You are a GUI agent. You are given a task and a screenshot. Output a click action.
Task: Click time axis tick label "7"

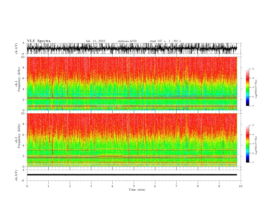click(176, 186)
